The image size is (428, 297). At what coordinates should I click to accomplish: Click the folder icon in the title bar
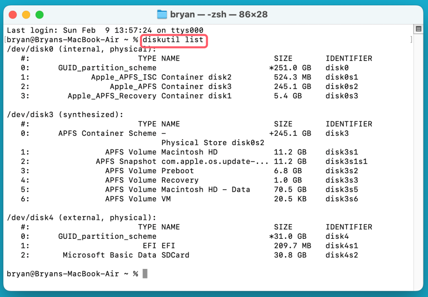tap(162, 14)
